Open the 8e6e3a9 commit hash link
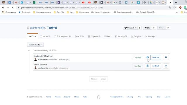The height and width of the screenshot is (105, 187). pos(156,57)
